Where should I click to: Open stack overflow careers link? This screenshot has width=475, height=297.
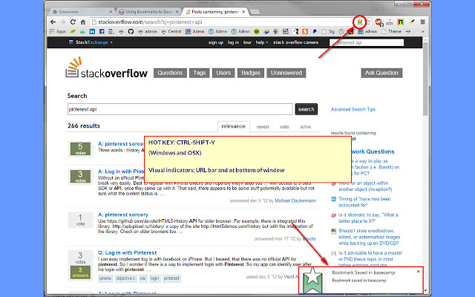(x=295, y=42)
